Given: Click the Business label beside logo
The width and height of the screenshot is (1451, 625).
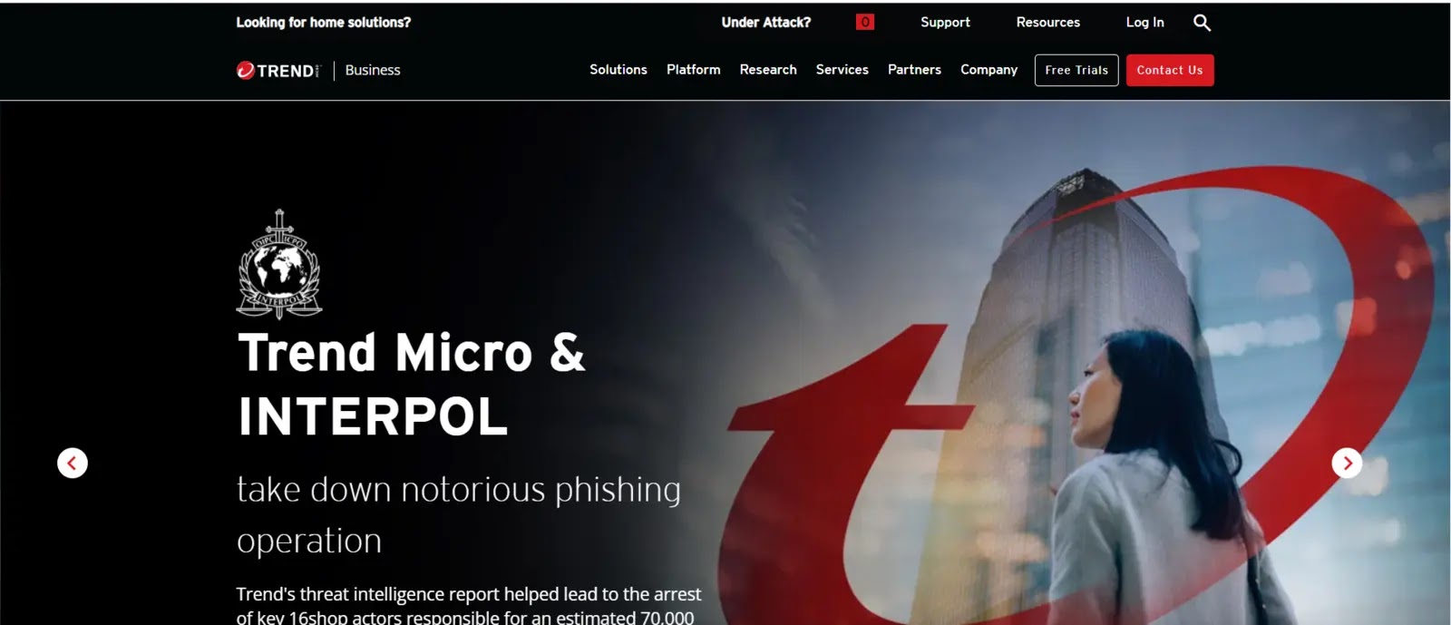Looking at the screenshot, I should coord(373,70).
